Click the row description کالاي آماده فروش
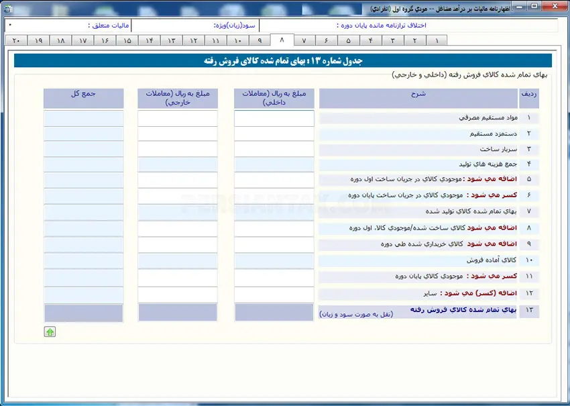This screenshot has width=570, height=406. tap(492, 260)
